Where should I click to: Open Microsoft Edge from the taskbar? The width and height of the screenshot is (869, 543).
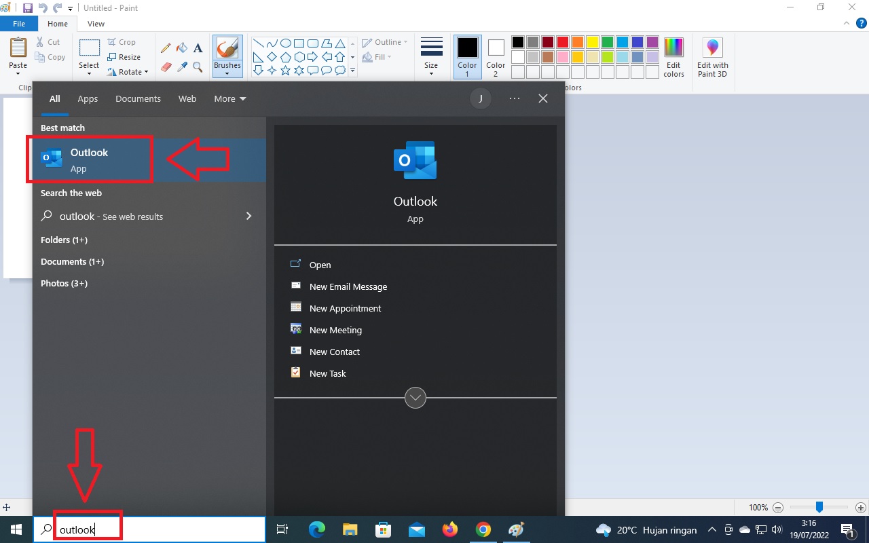(x=317, y=529)
